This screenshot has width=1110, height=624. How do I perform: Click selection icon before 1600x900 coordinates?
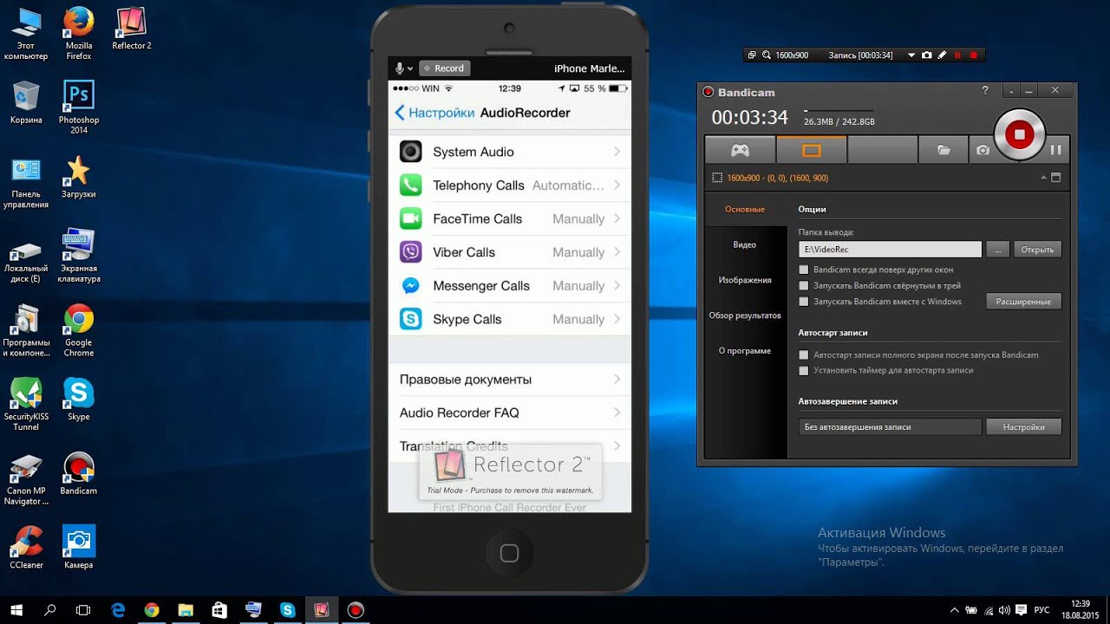[x=717, y=178]
